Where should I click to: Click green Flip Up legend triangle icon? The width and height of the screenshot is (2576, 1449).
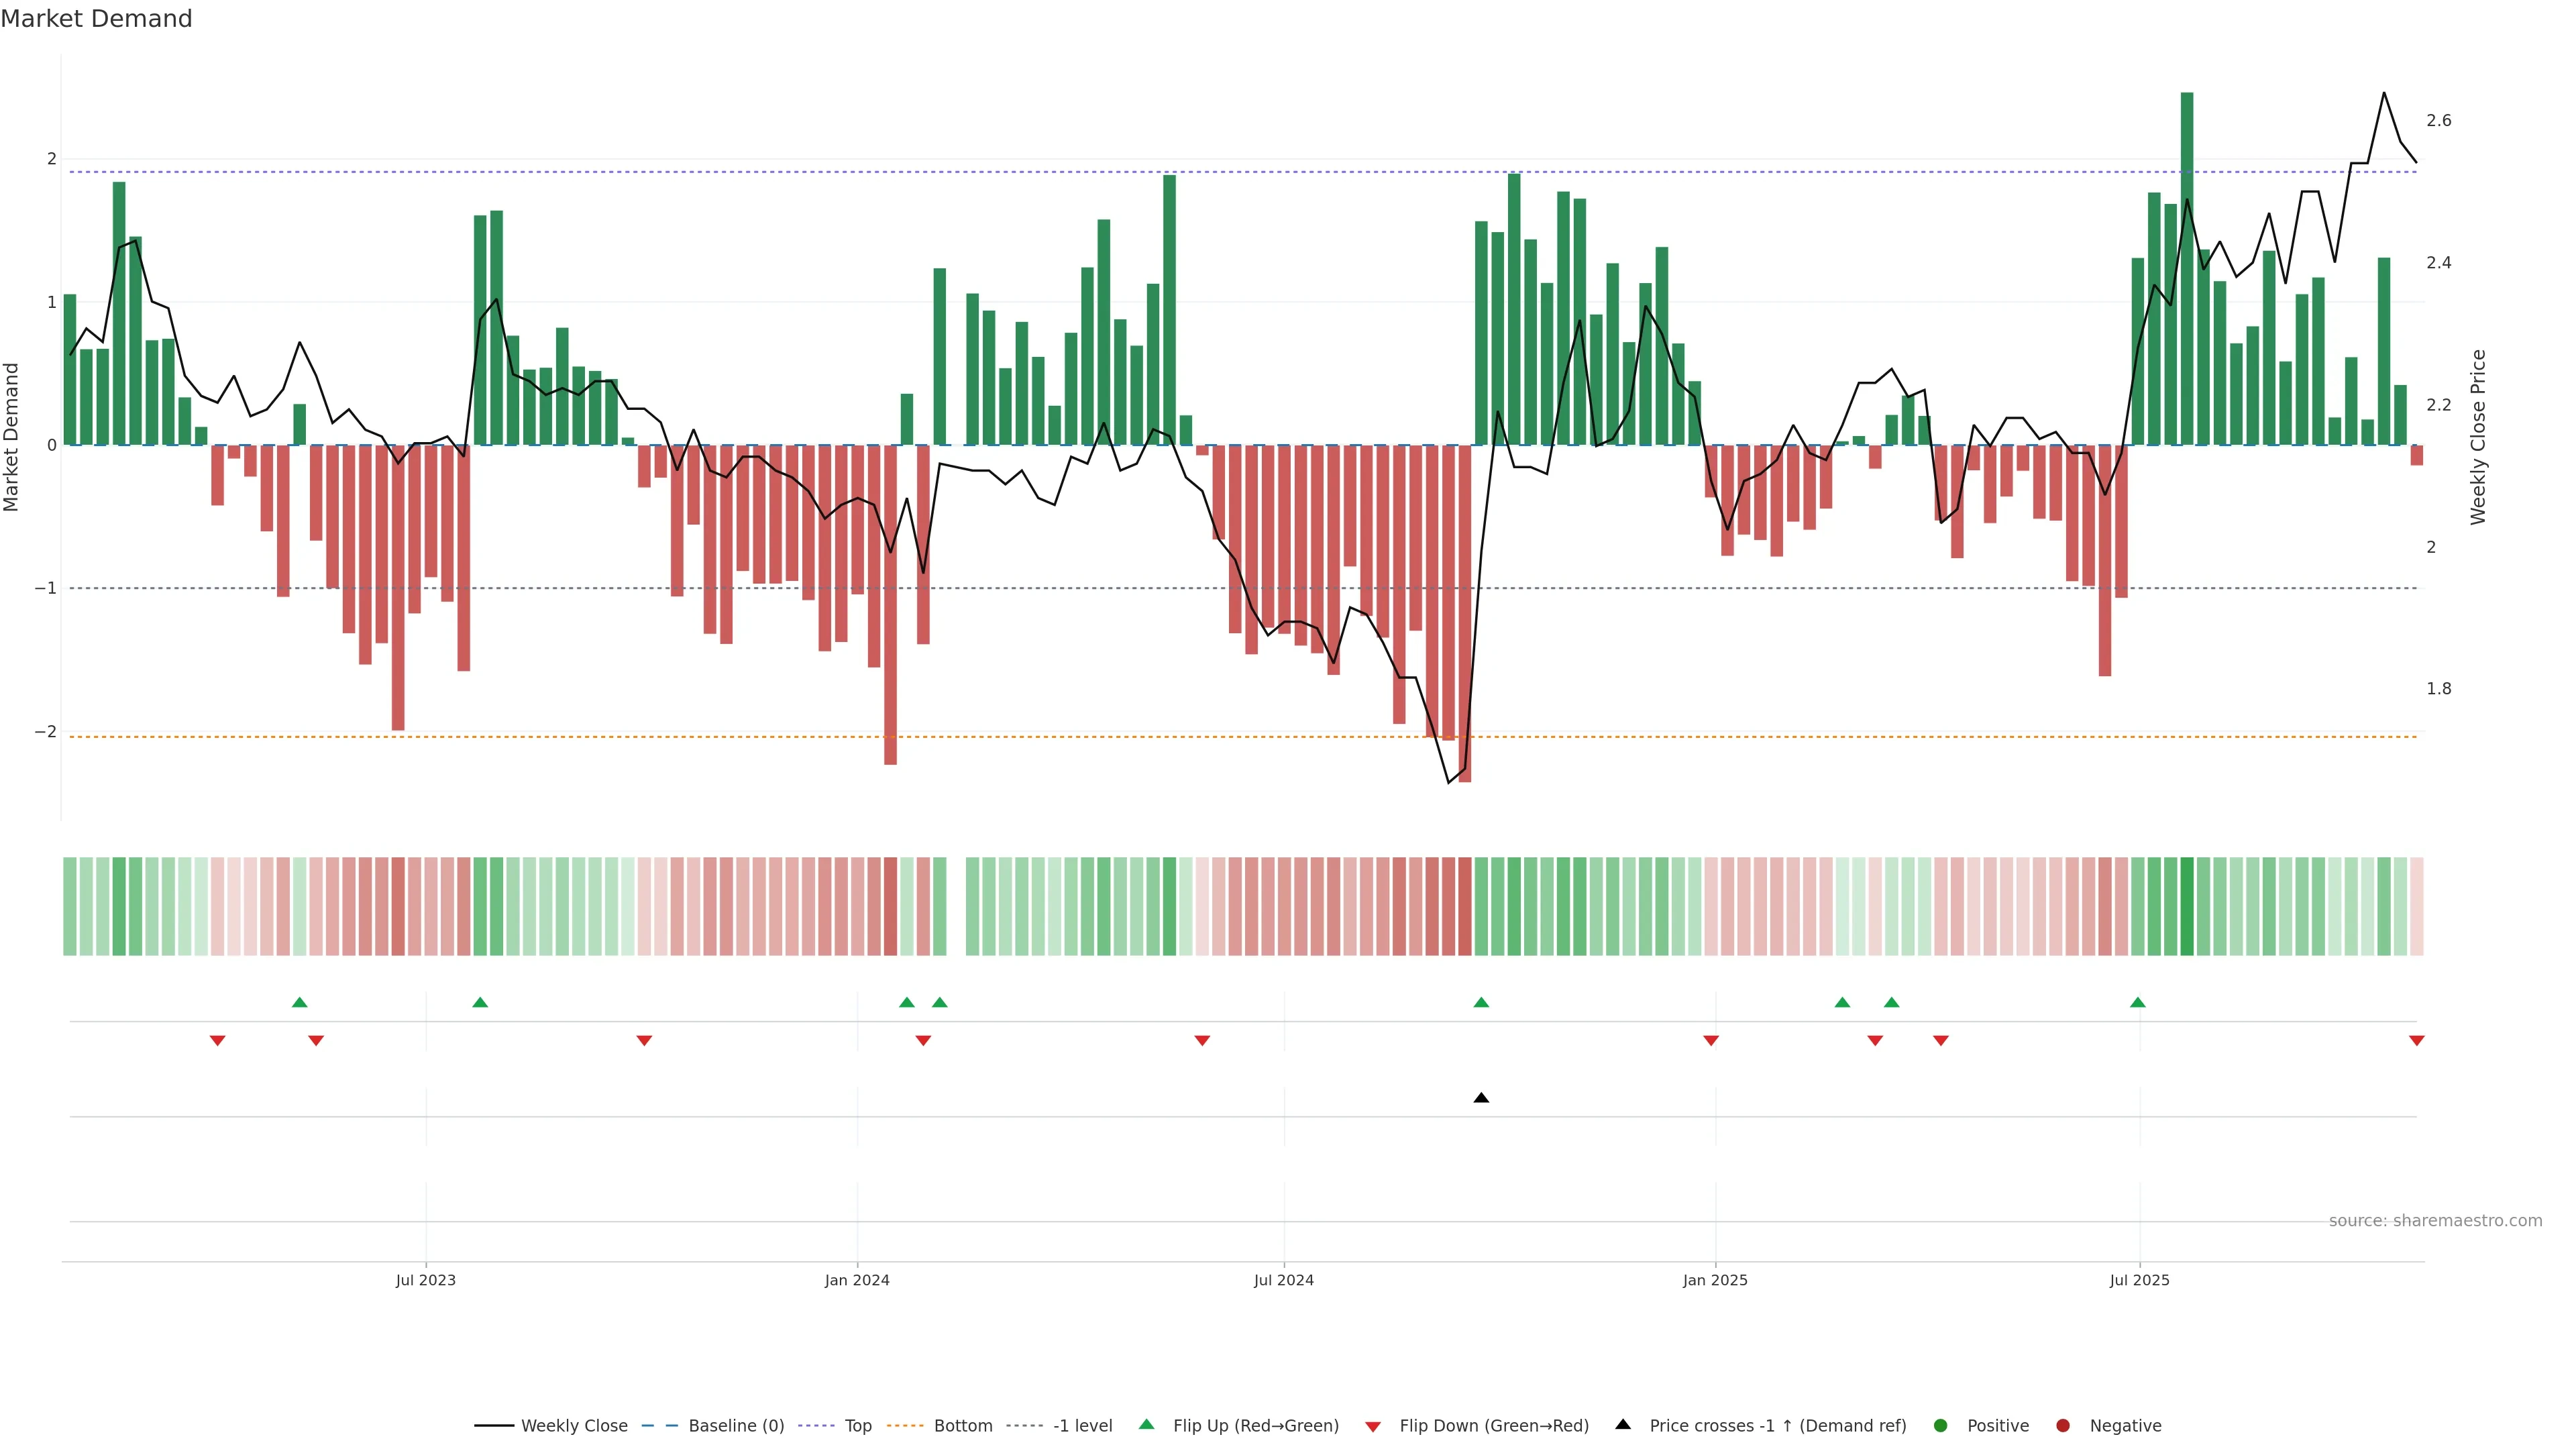click(x=1147, y=1425)
